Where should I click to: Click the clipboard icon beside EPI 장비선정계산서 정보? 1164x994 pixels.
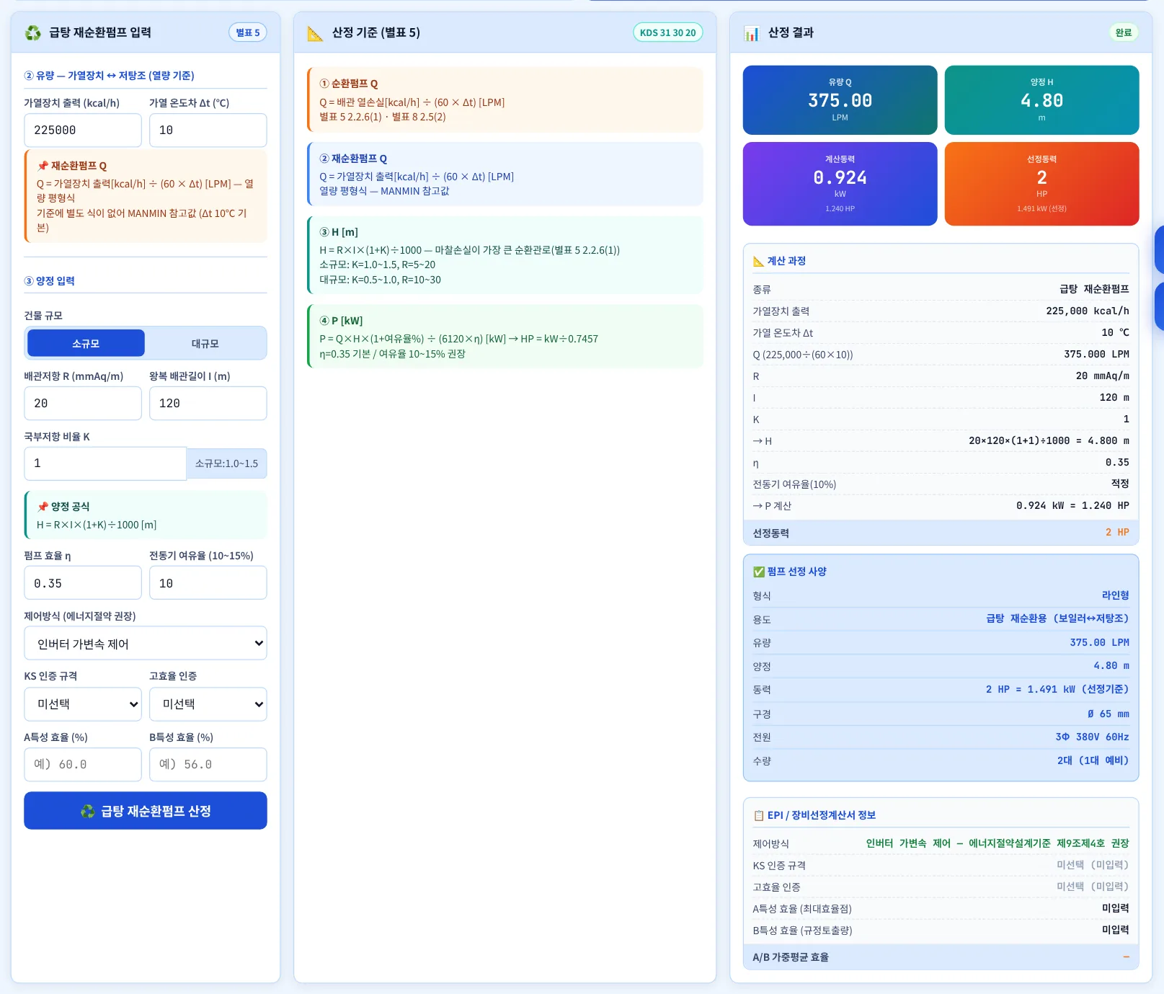point(759,815)
